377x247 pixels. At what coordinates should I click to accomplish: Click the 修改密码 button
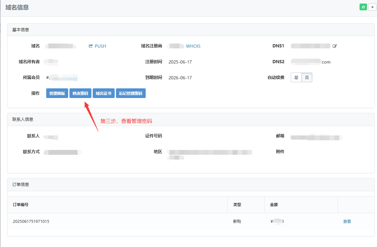tap(80, 93)
